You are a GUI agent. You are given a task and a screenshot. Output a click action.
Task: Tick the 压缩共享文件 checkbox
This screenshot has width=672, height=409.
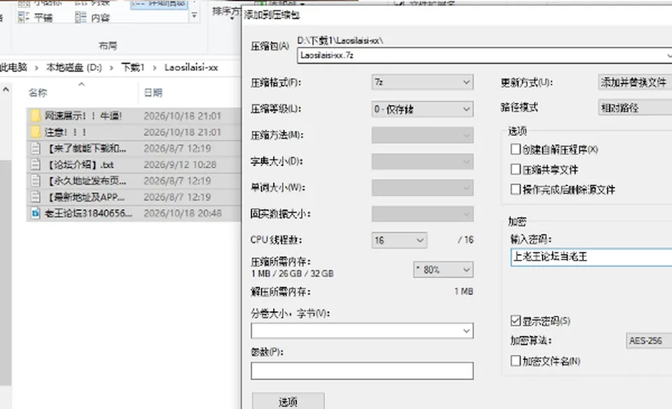(x=516, y=169)
